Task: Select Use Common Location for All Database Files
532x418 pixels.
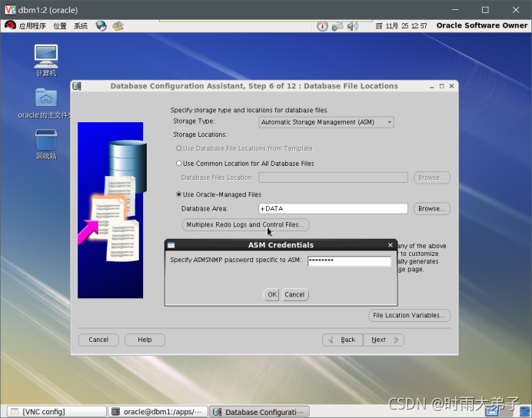Action: pyautogui.click(x=179, y=164)
